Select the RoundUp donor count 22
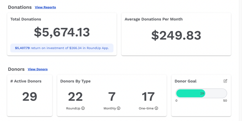The height and width of the screenshot is (121, 242). coord(75,97)
